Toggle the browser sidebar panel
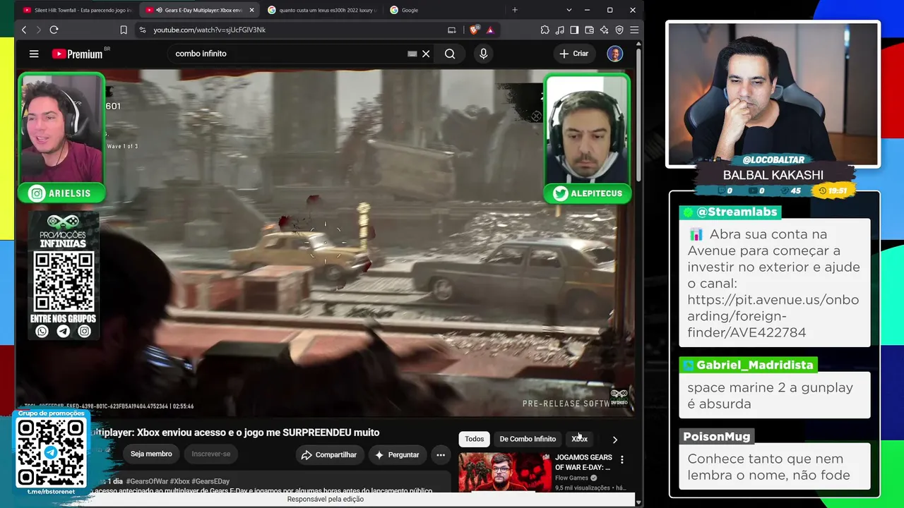This screenshot has height=508, width=904. (x=574, y=30)
